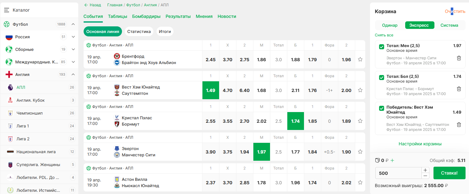
Task: Favorite the Эвертон – Манчестер Сити match
Action: click(360, 152)
